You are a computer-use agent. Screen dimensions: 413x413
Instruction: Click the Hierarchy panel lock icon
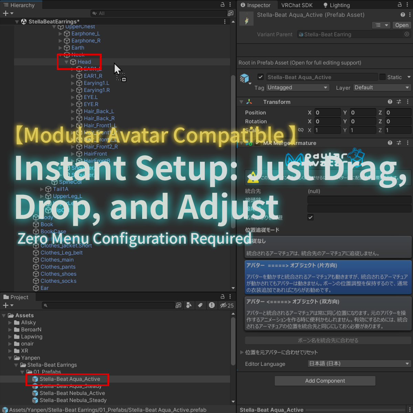click(223, 5)
